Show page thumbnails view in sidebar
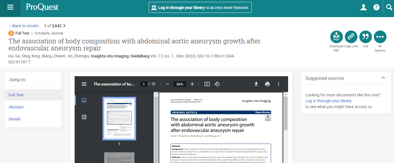This screenshot has height=163, width=394. (x=84, y=100)
